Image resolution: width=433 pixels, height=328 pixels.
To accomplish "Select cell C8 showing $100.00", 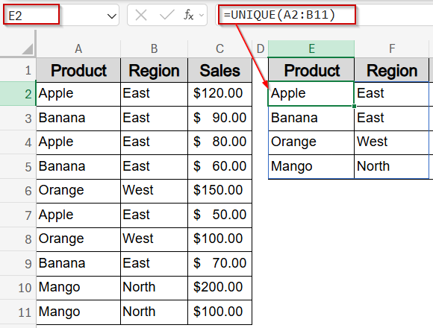I will (x=219, y=239).
